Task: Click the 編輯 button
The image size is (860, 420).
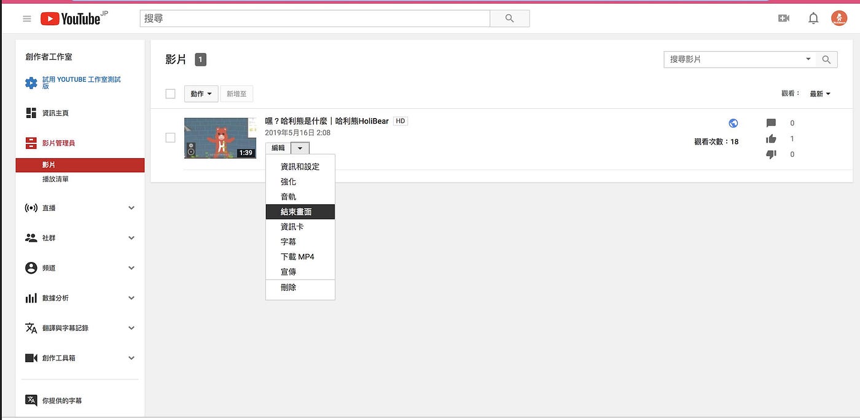Action: (278, 148)
